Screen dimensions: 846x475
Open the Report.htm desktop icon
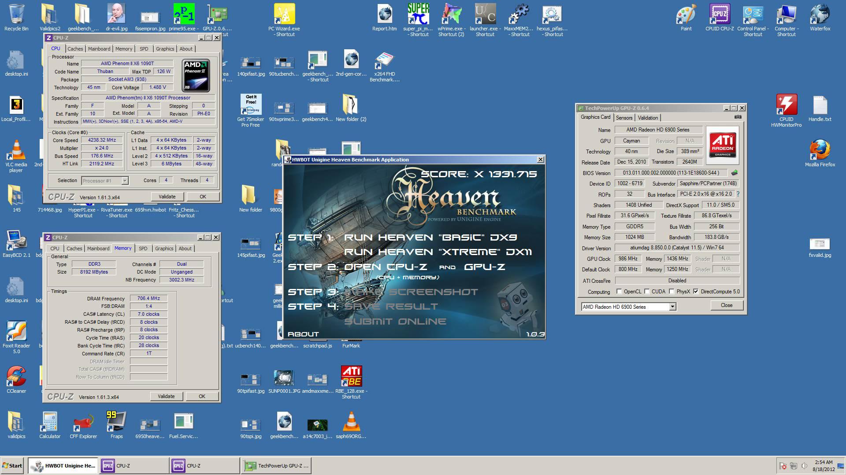(x=384, y=18)
